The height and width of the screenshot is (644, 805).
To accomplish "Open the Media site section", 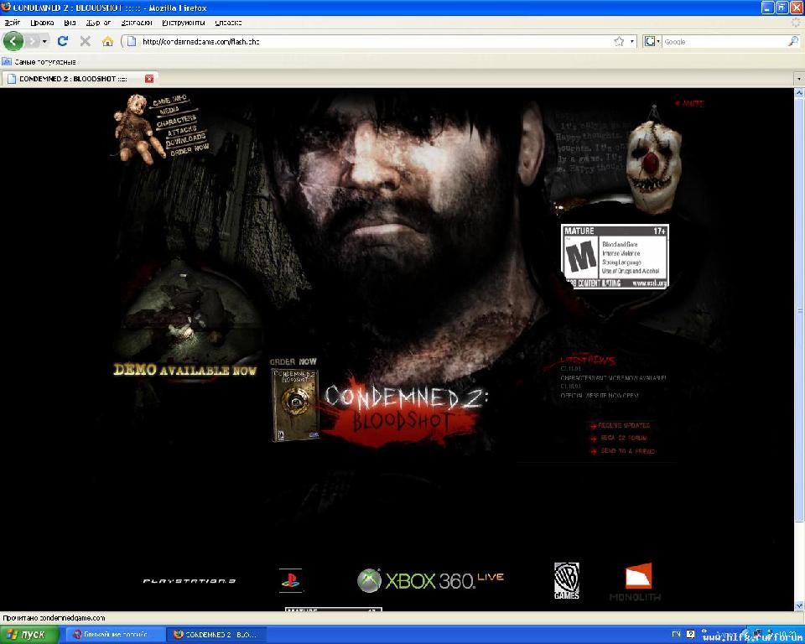I will 169,111.
